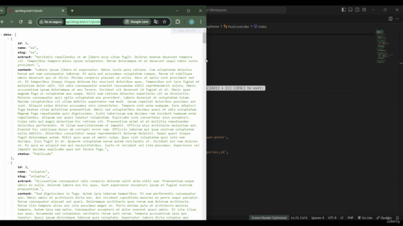Screen dimensions: 403x226
Task: Click View source in the JSON viewer
Action: 186,31
